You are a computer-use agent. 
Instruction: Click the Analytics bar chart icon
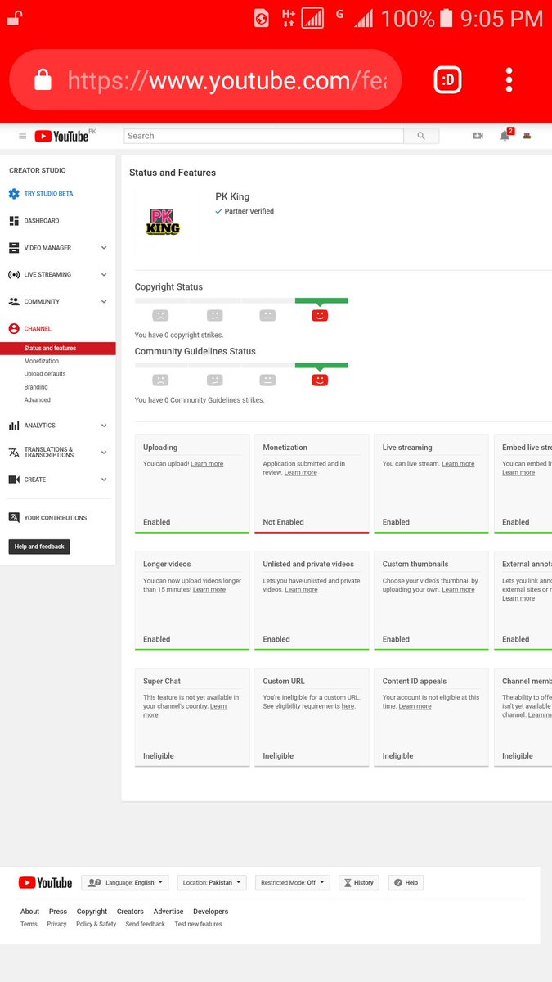pos(14,426)
